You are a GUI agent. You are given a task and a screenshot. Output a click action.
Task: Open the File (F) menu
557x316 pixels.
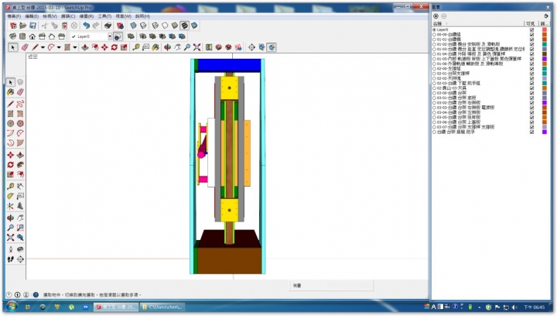click(x=14, y=16)
